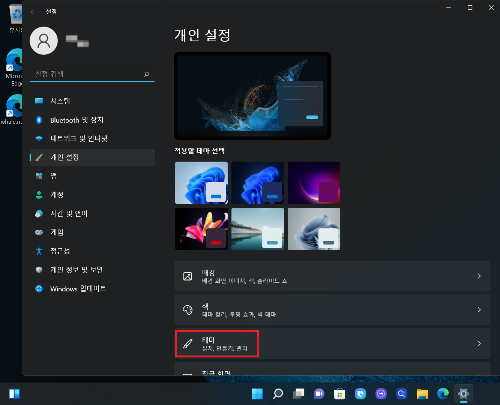Select the Recycle Bin desktop icon
Viewport: 500px width, 405px height.
(16, 19)
